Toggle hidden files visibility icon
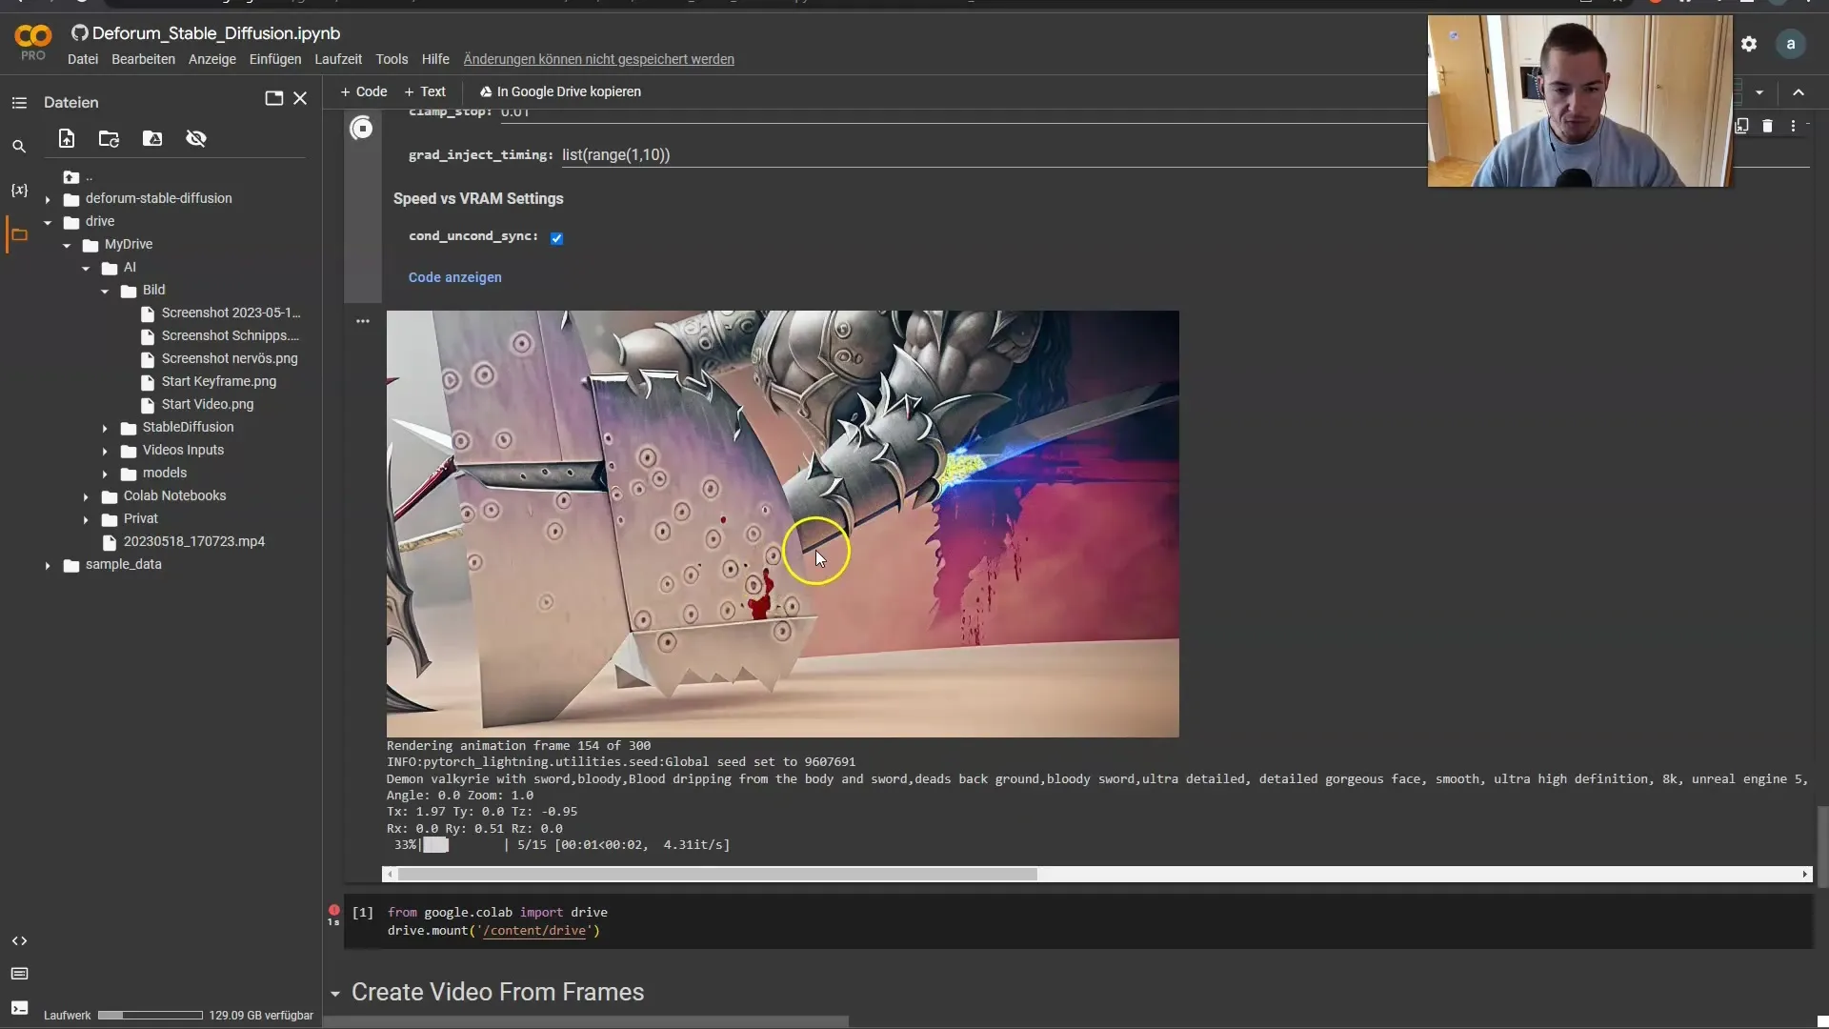The width and height of the screenshot is (1829, 1029). coord(196,139)
